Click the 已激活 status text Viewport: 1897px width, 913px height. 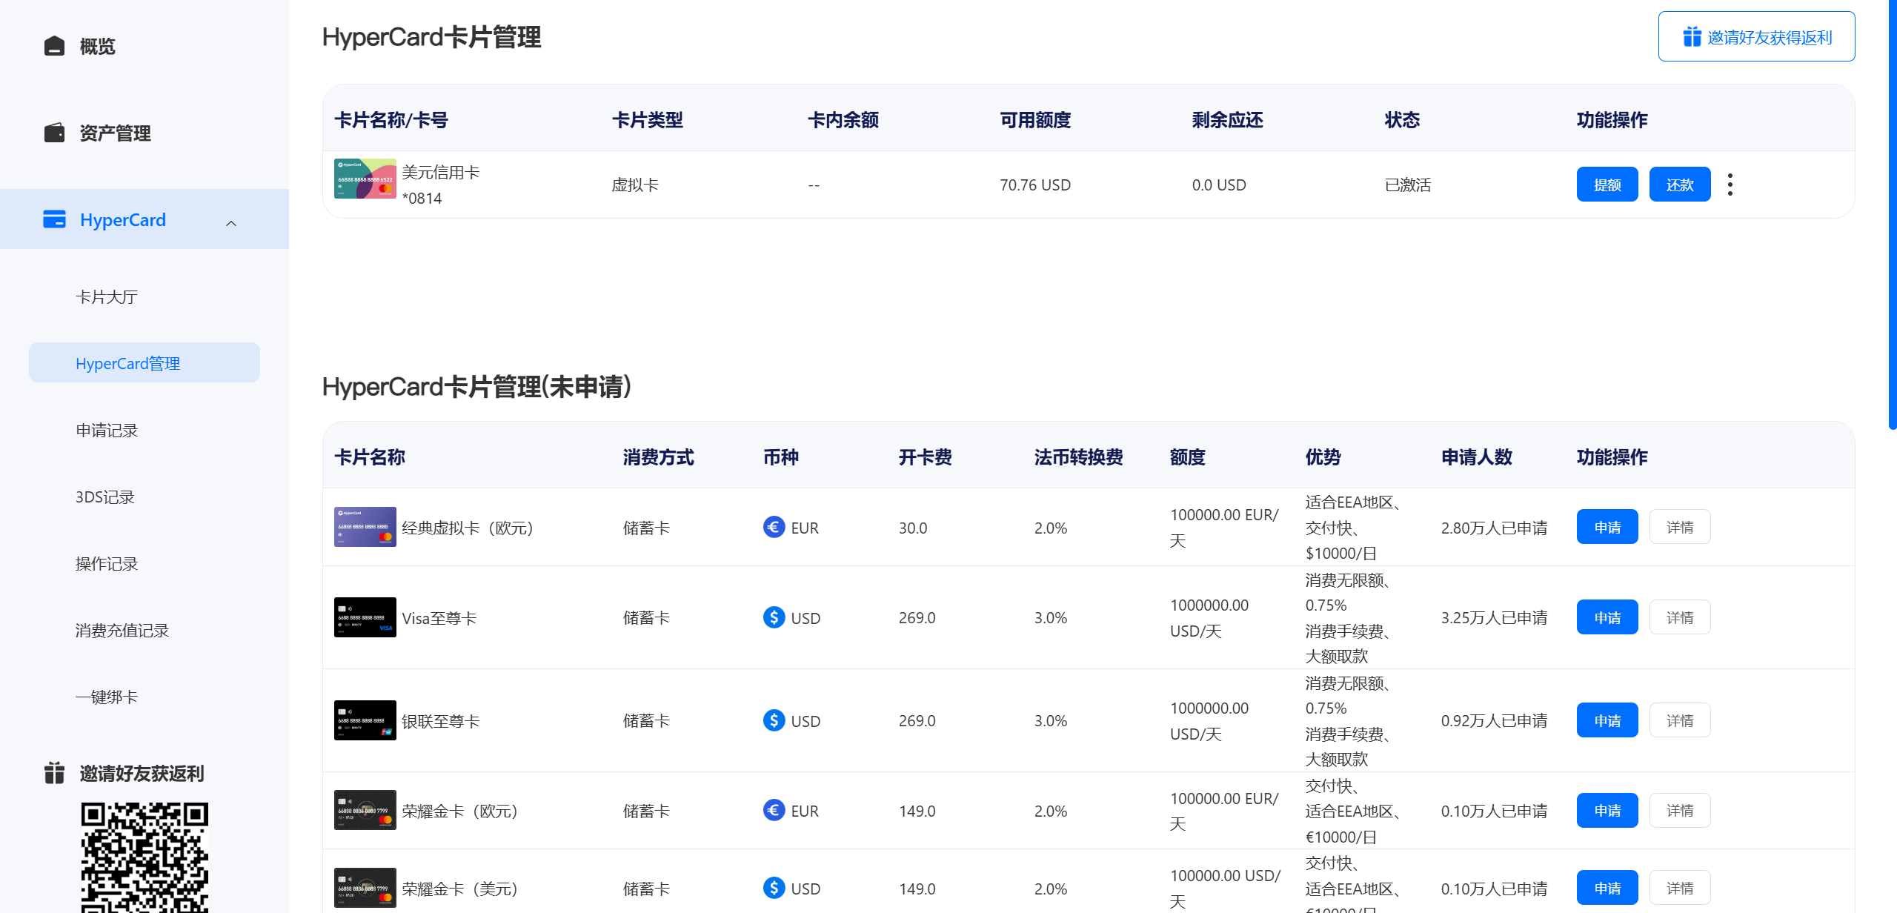[1408, 185]
